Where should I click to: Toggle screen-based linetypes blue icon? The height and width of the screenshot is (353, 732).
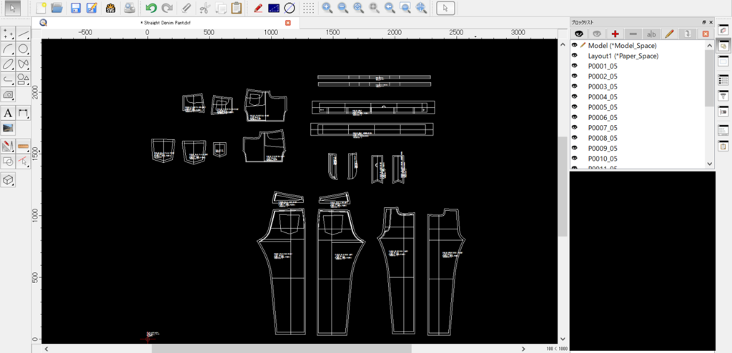tap(274, 7)
